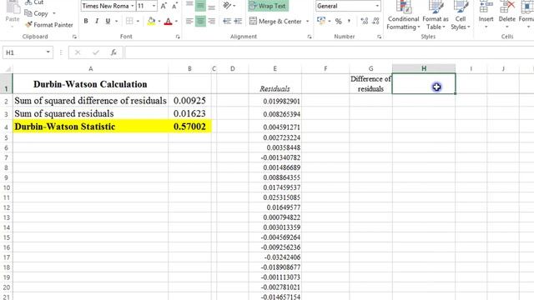Screen dimensions: 534x300
Task: Select row 4 header
Action: [x=6, y=127]
